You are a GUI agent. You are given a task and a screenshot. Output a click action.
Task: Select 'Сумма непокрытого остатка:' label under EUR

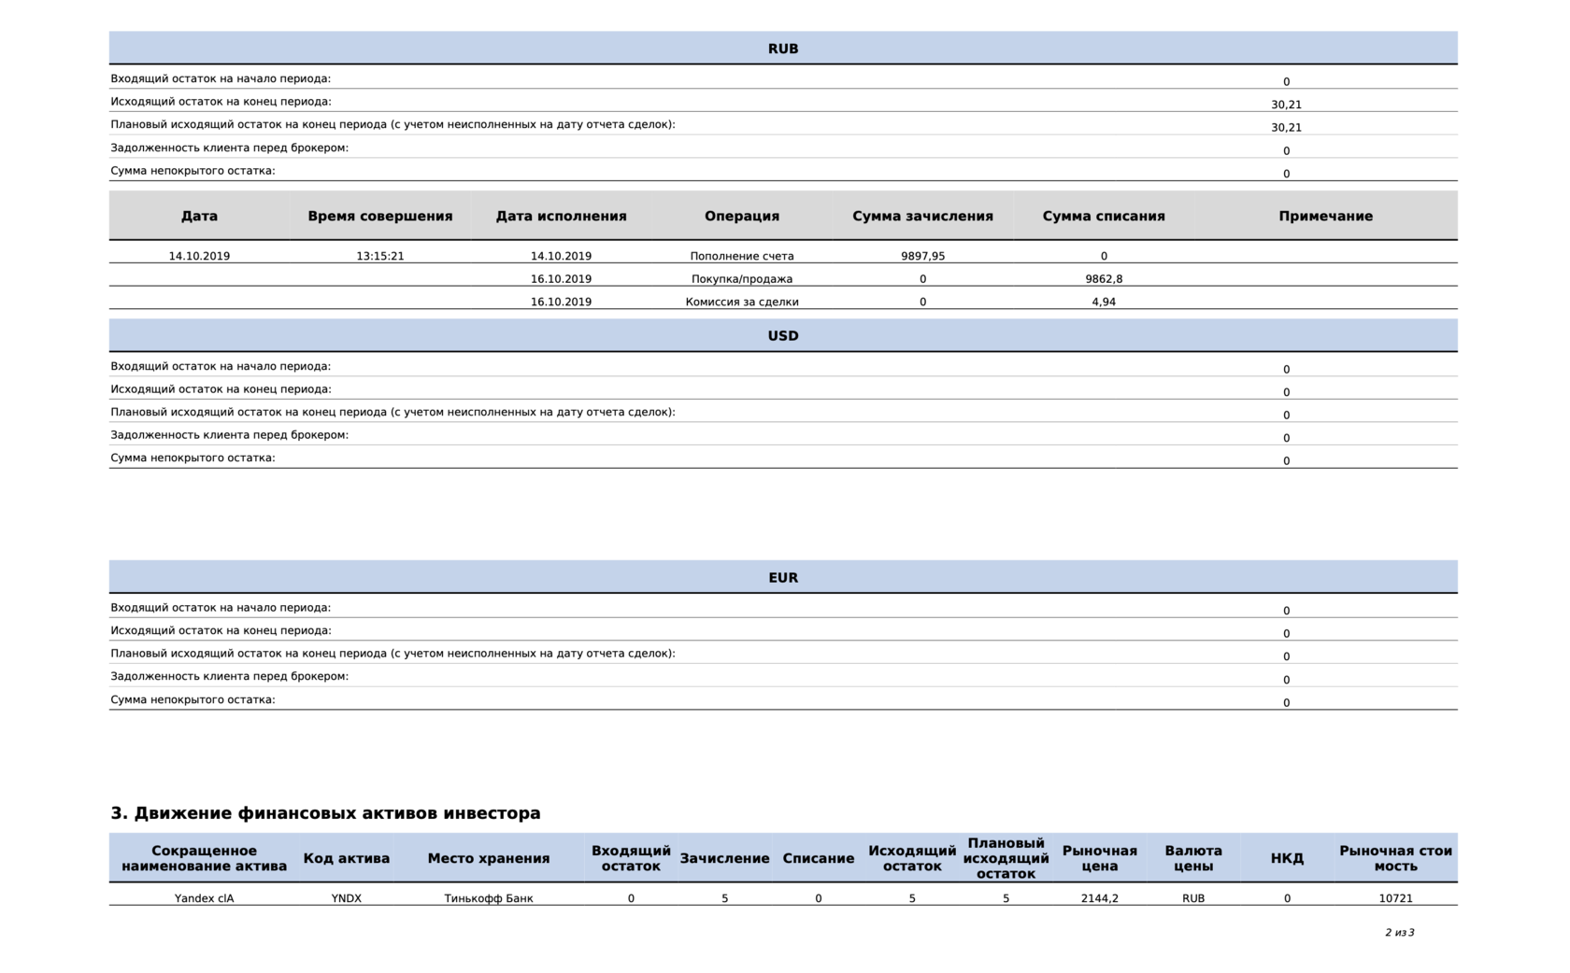[x=193, y=699]
